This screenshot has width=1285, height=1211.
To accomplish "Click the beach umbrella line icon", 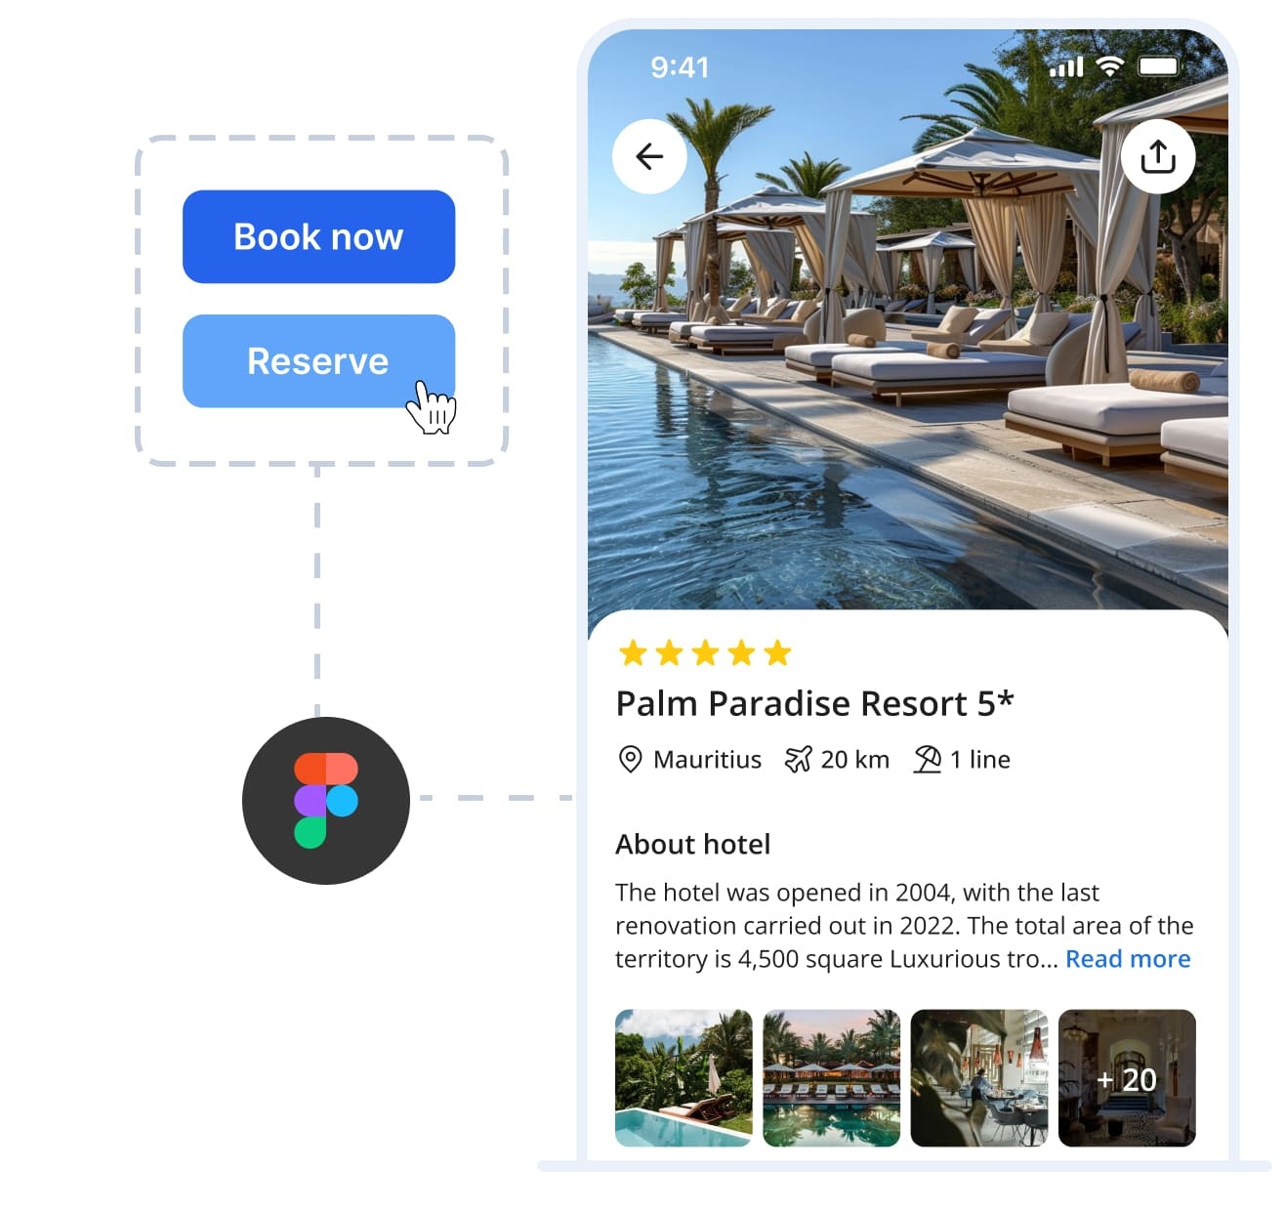I will coord(928,759).
